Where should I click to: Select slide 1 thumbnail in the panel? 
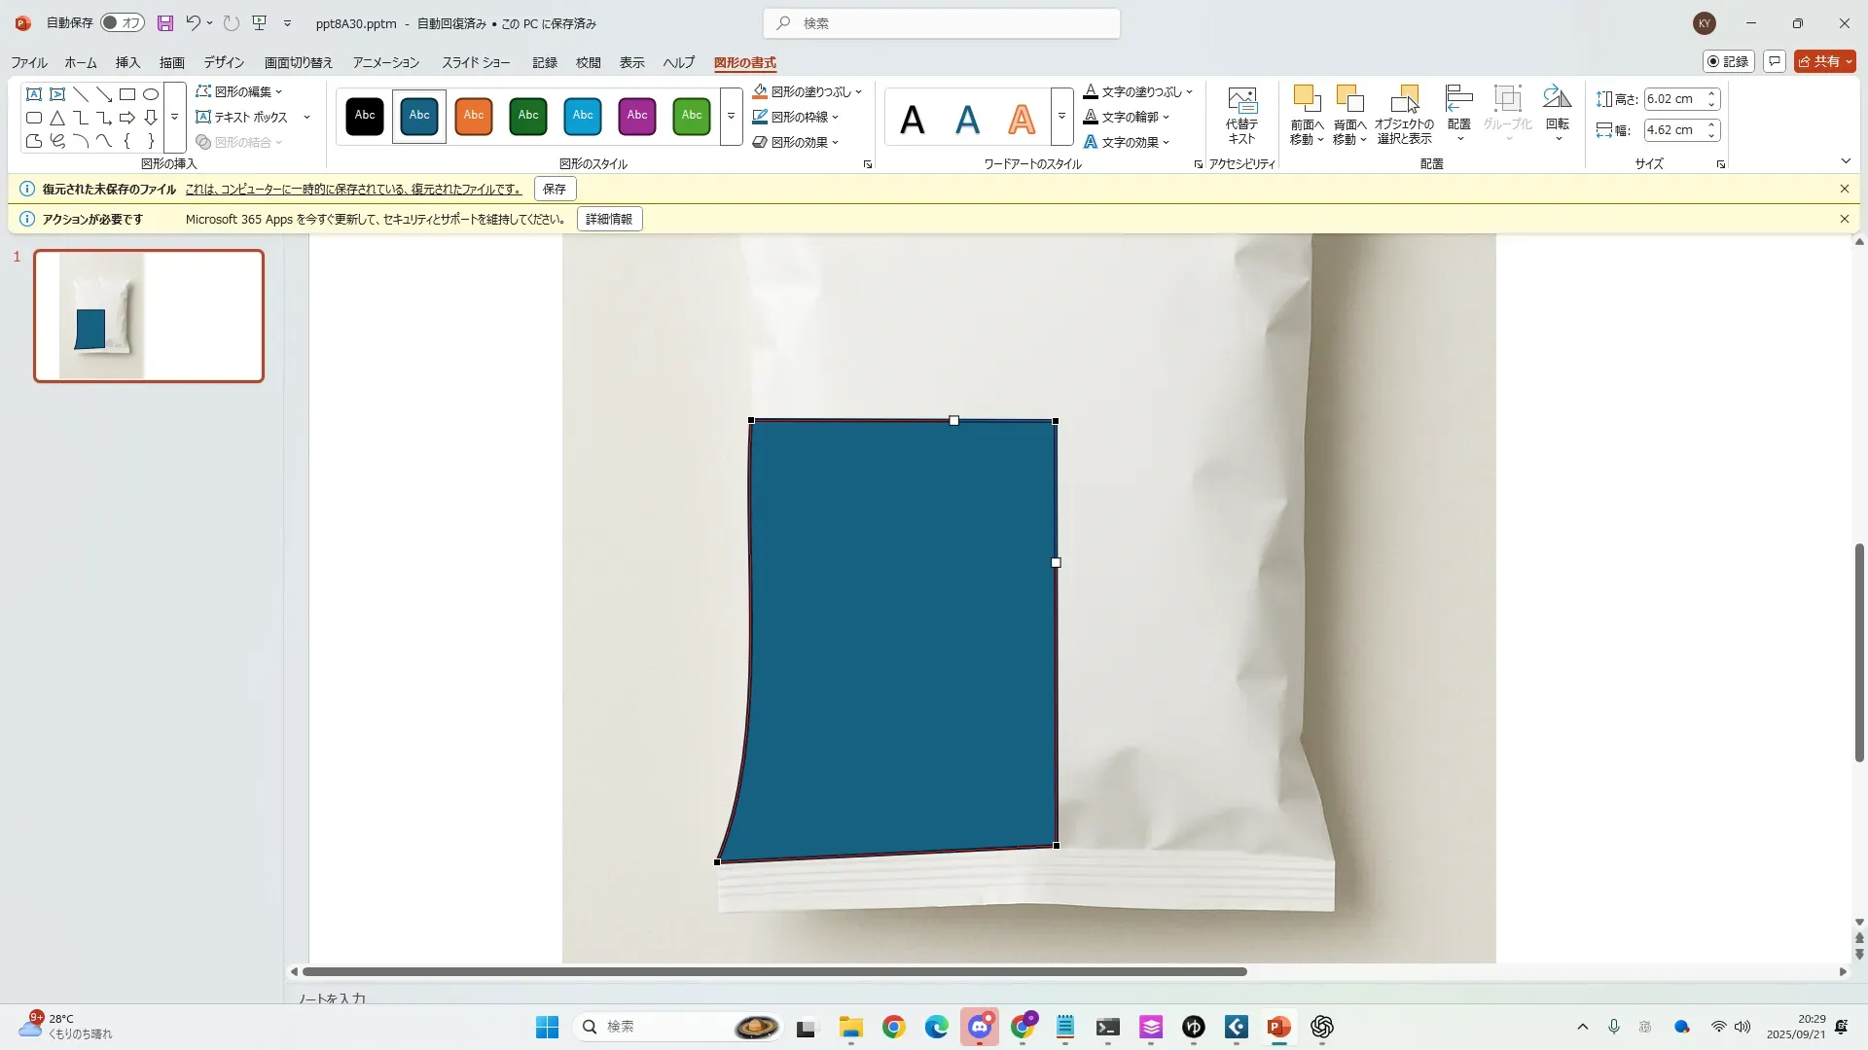click(x=149, y=316)
